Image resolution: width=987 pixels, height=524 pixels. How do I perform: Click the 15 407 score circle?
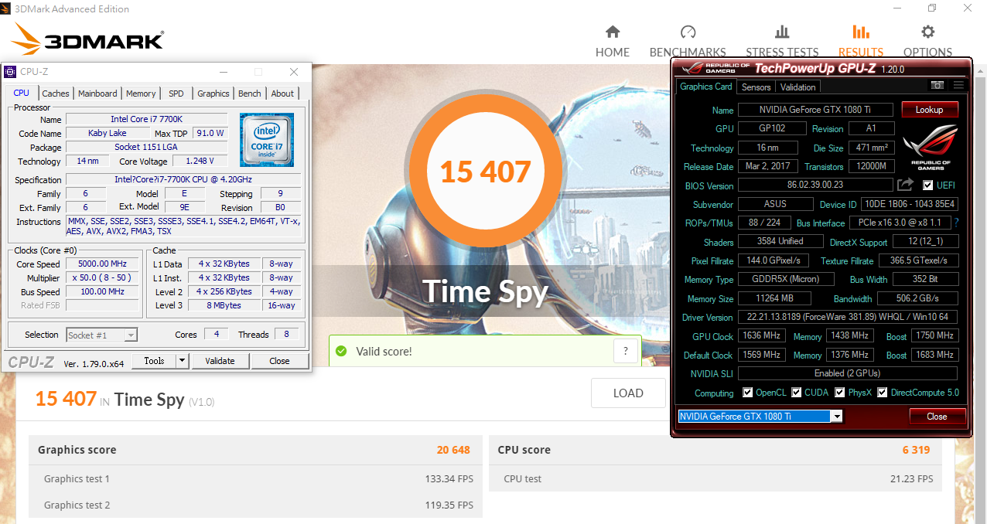click(x=486, y=172)
